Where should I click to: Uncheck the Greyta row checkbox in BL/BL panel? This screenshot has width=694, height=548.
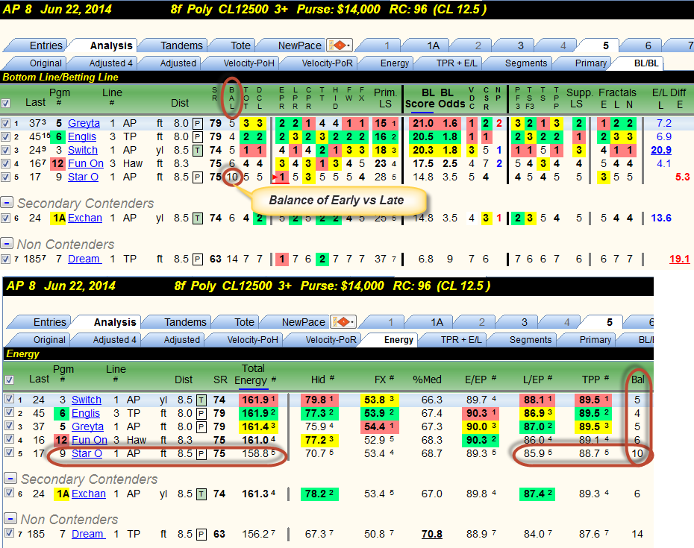tap(5, 124)
